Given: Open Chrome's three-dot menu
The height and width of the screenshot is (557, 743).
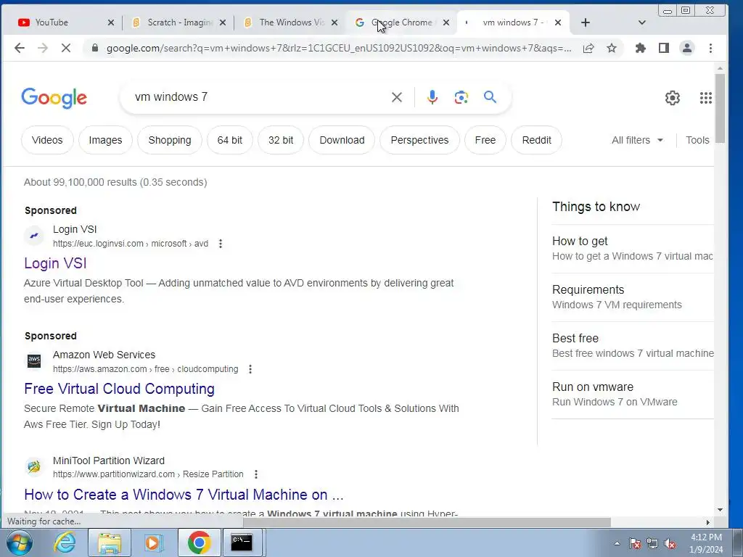Looking at the screenshot, I should pyautogui.click(x=710, y=48).
